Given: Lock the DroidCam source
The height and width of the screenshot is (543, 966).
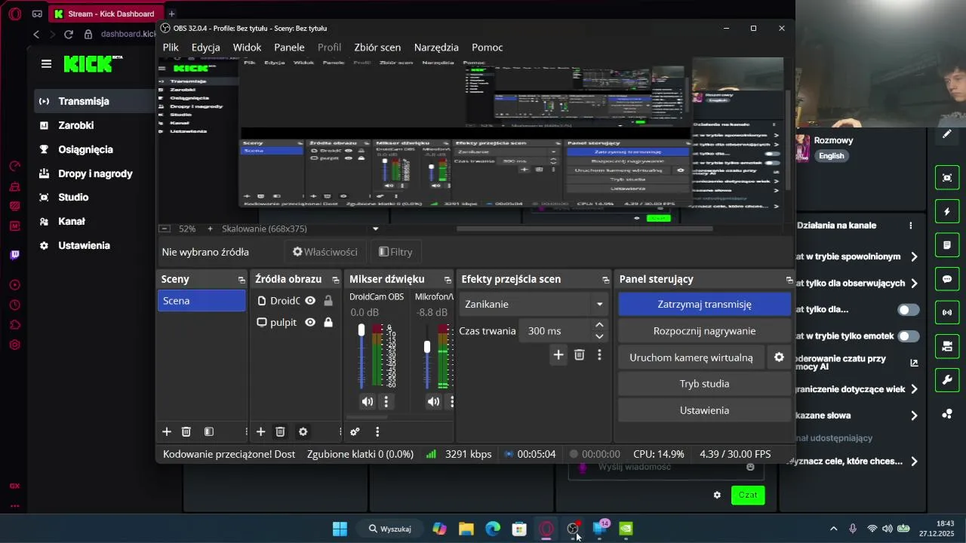Looking at the screenshot, I should [328, 301].
